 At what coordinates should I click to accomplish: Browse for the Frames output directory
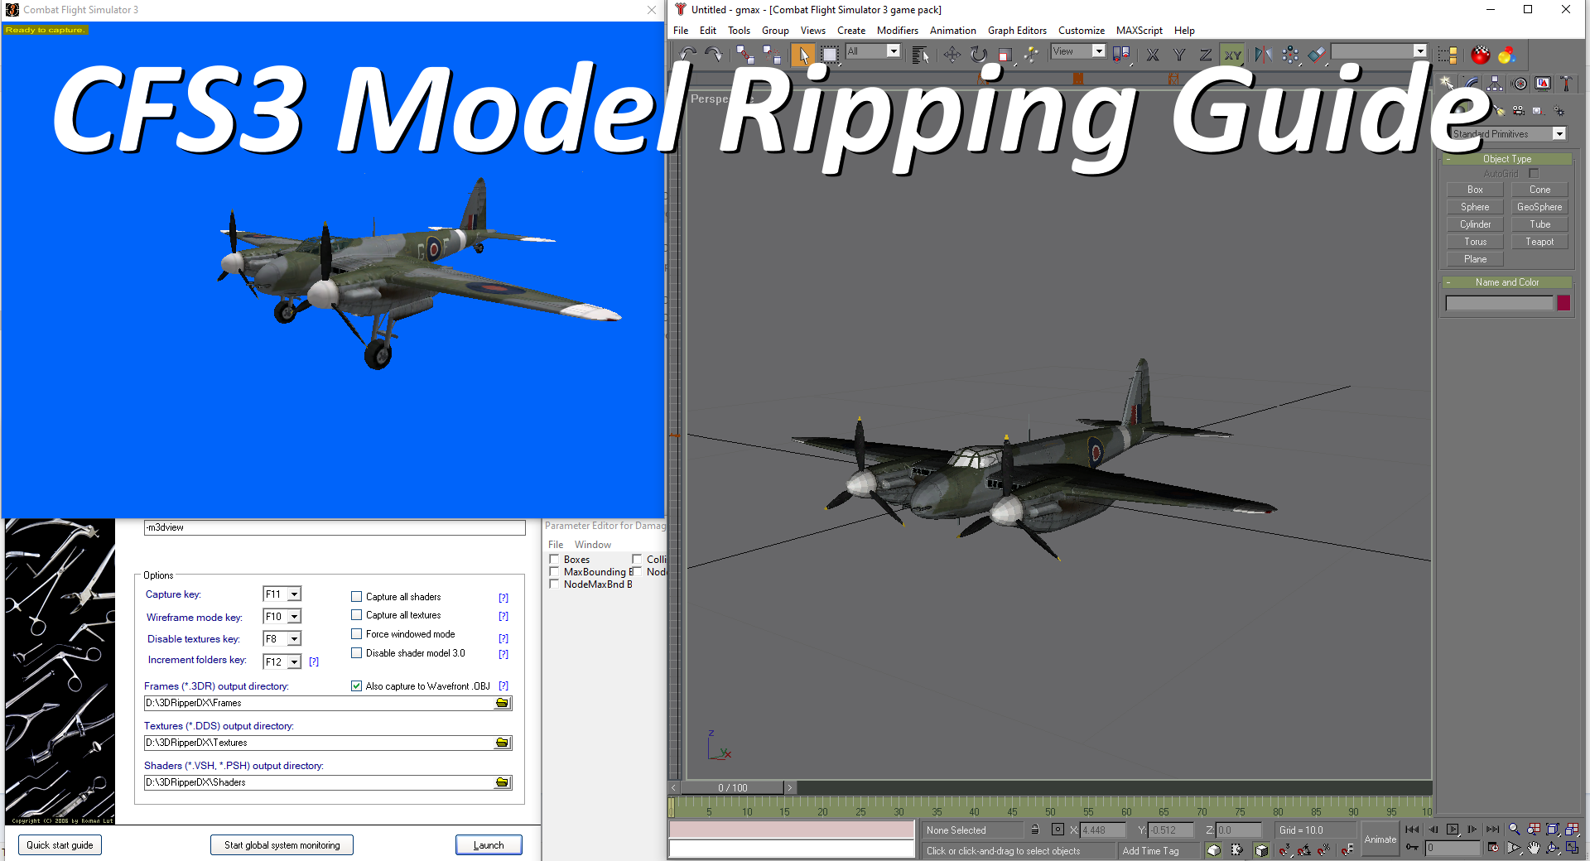[502, 703]
